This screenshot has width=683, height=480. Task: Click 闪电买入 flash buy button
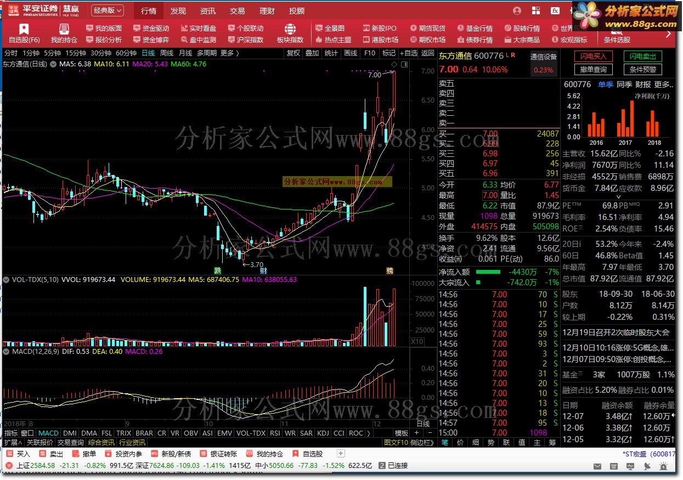594,57
